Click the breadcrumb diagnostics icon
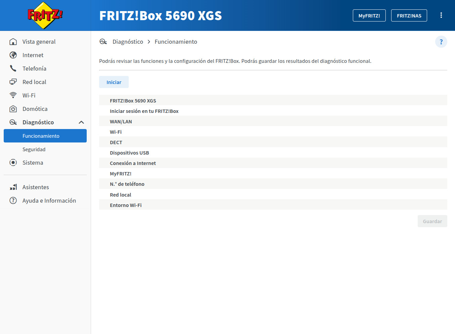 click(x=103, y=42)
